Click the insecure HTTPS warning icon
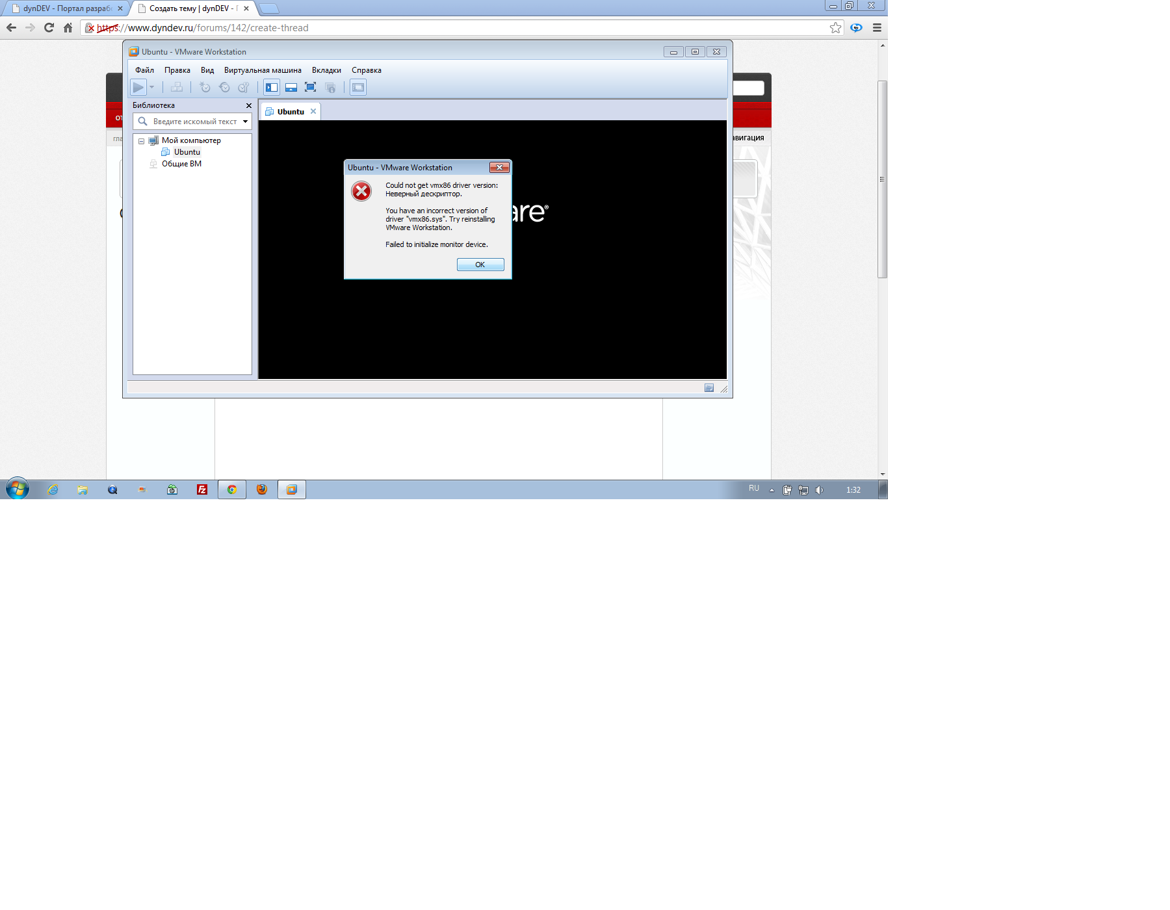This screenshot has height=910, width=1170. pyautogui.click(x=90, y=28)
